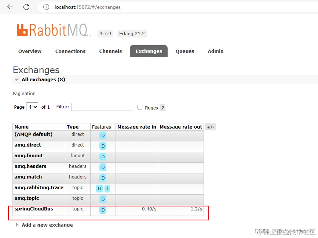Click the D badge for amq.rabbitmq.trace
This screenshot has height=238, width=318.
click(99, 189)
